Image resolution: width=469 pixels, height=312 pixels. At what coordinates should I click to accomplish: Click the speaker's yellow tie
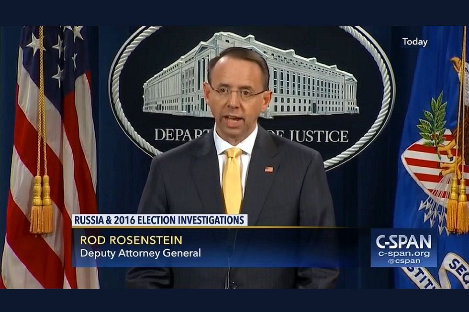pyautogui.click(x=233, y=180)
